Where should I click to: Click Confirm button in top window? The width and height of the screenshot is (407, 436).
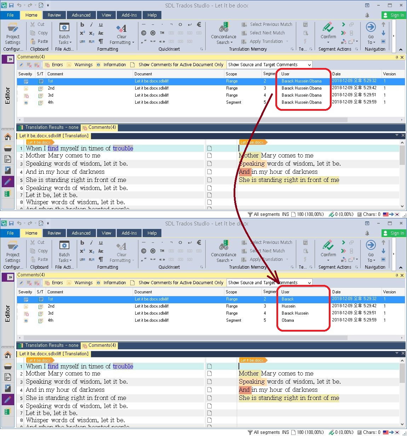[328, 30]
